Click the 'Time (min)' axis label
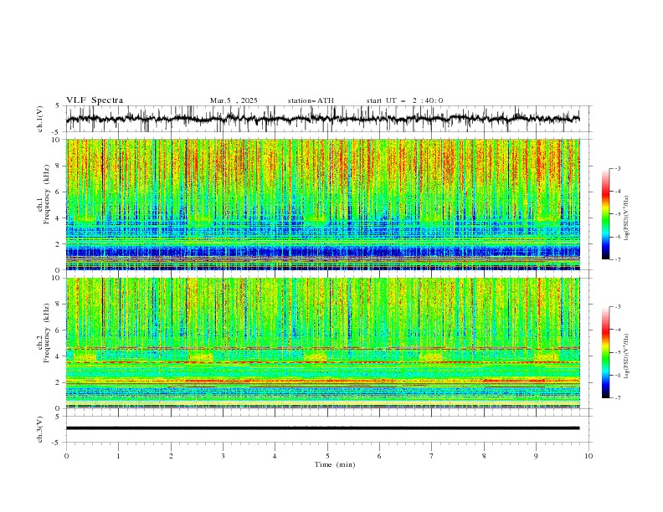663x512 pixels. tap(335, 464)
